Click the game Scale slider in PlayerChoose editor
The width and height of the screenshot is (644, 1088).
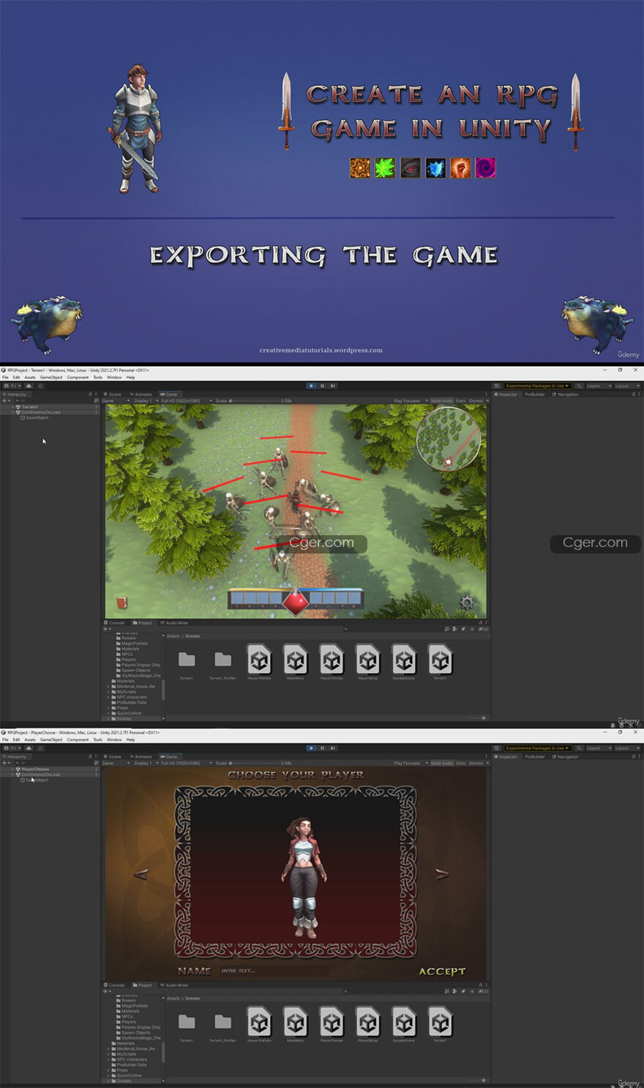pyautogui.click(x=253, y=763)
